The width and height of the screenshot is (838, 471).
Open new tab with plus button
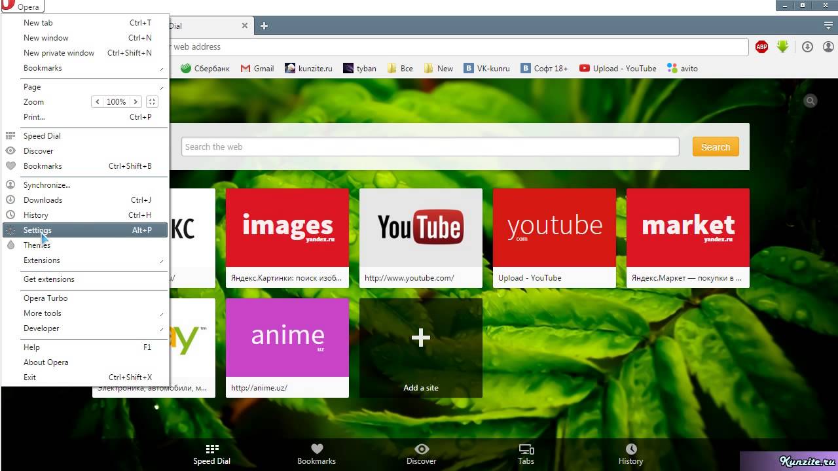[264, 26]
